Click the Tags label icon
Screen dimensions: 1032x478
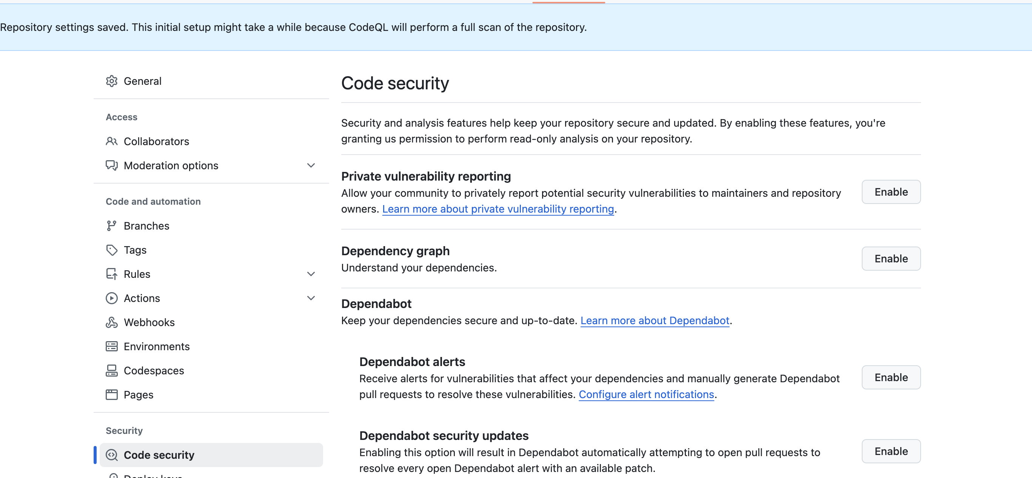tap(111, 250)
